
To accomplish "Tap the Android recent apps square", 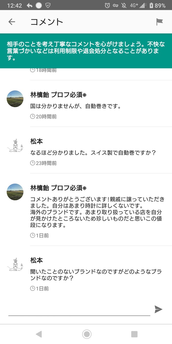I will coord(134,334).
